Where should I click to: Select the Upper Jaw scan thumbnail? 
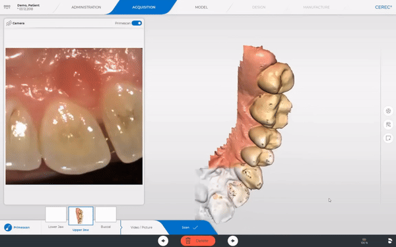pyautogui.click(x=81, y=216)
